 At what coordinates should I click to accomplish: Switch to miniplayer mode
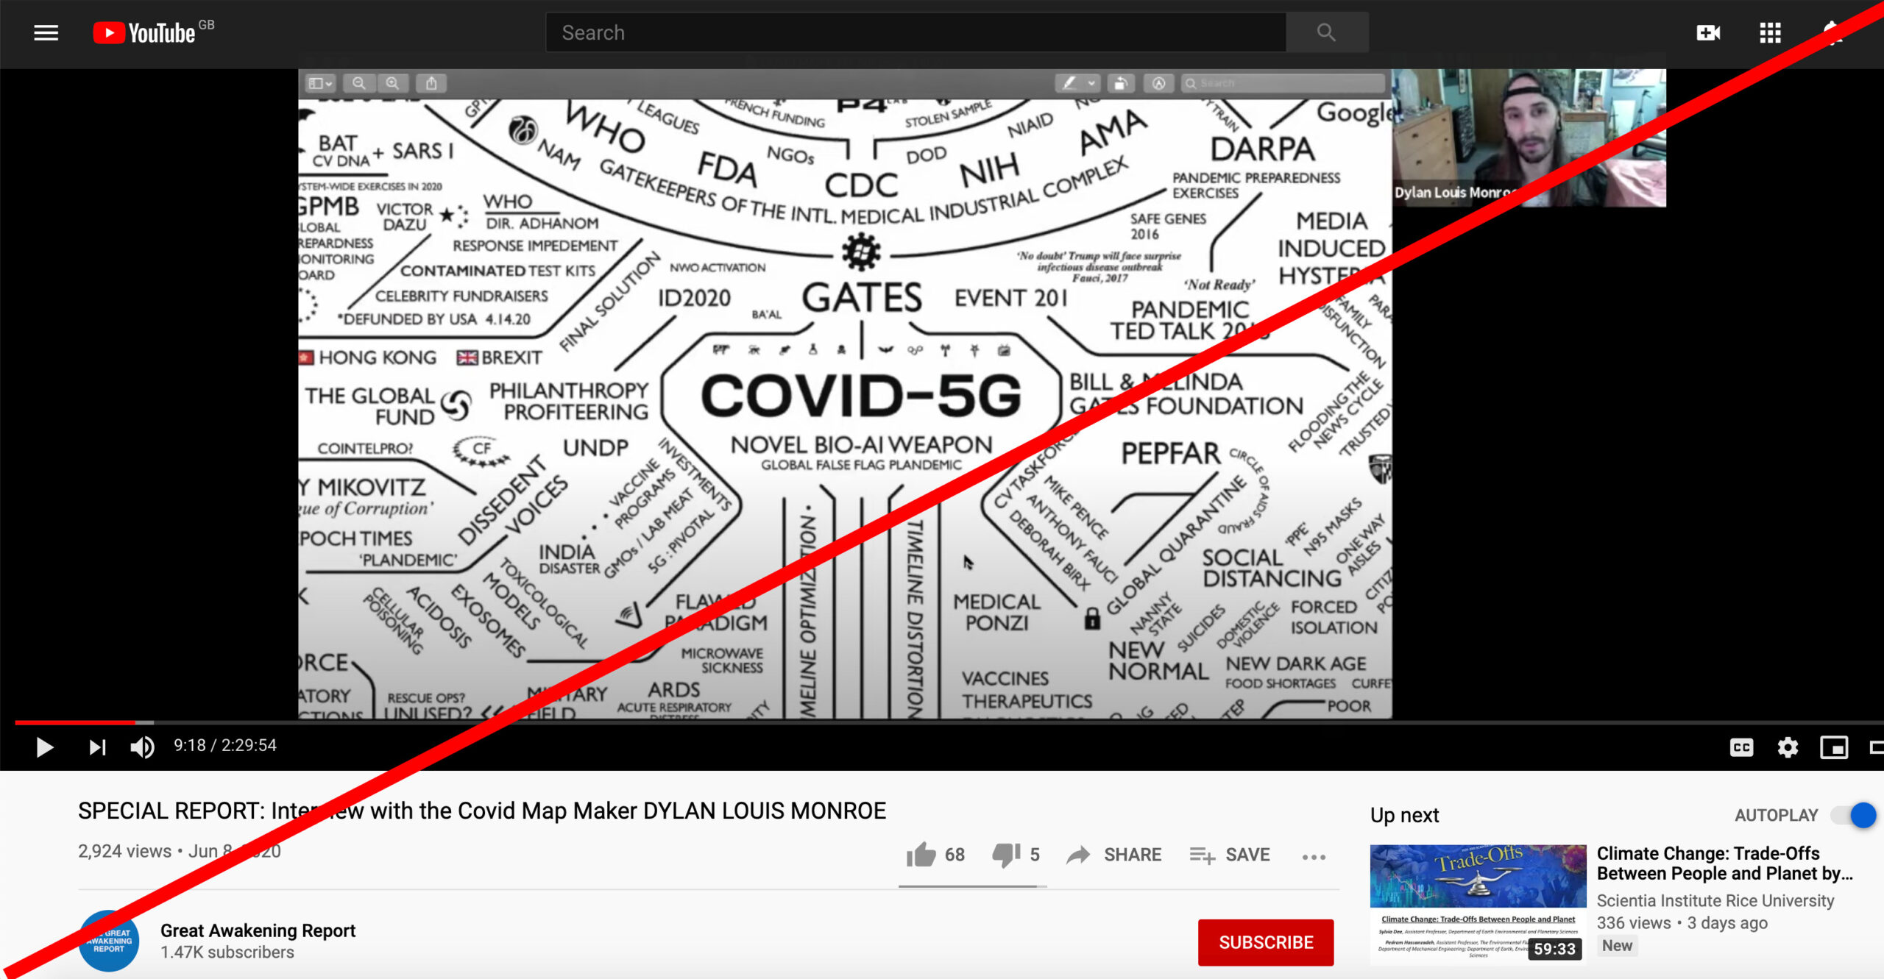1834,747
